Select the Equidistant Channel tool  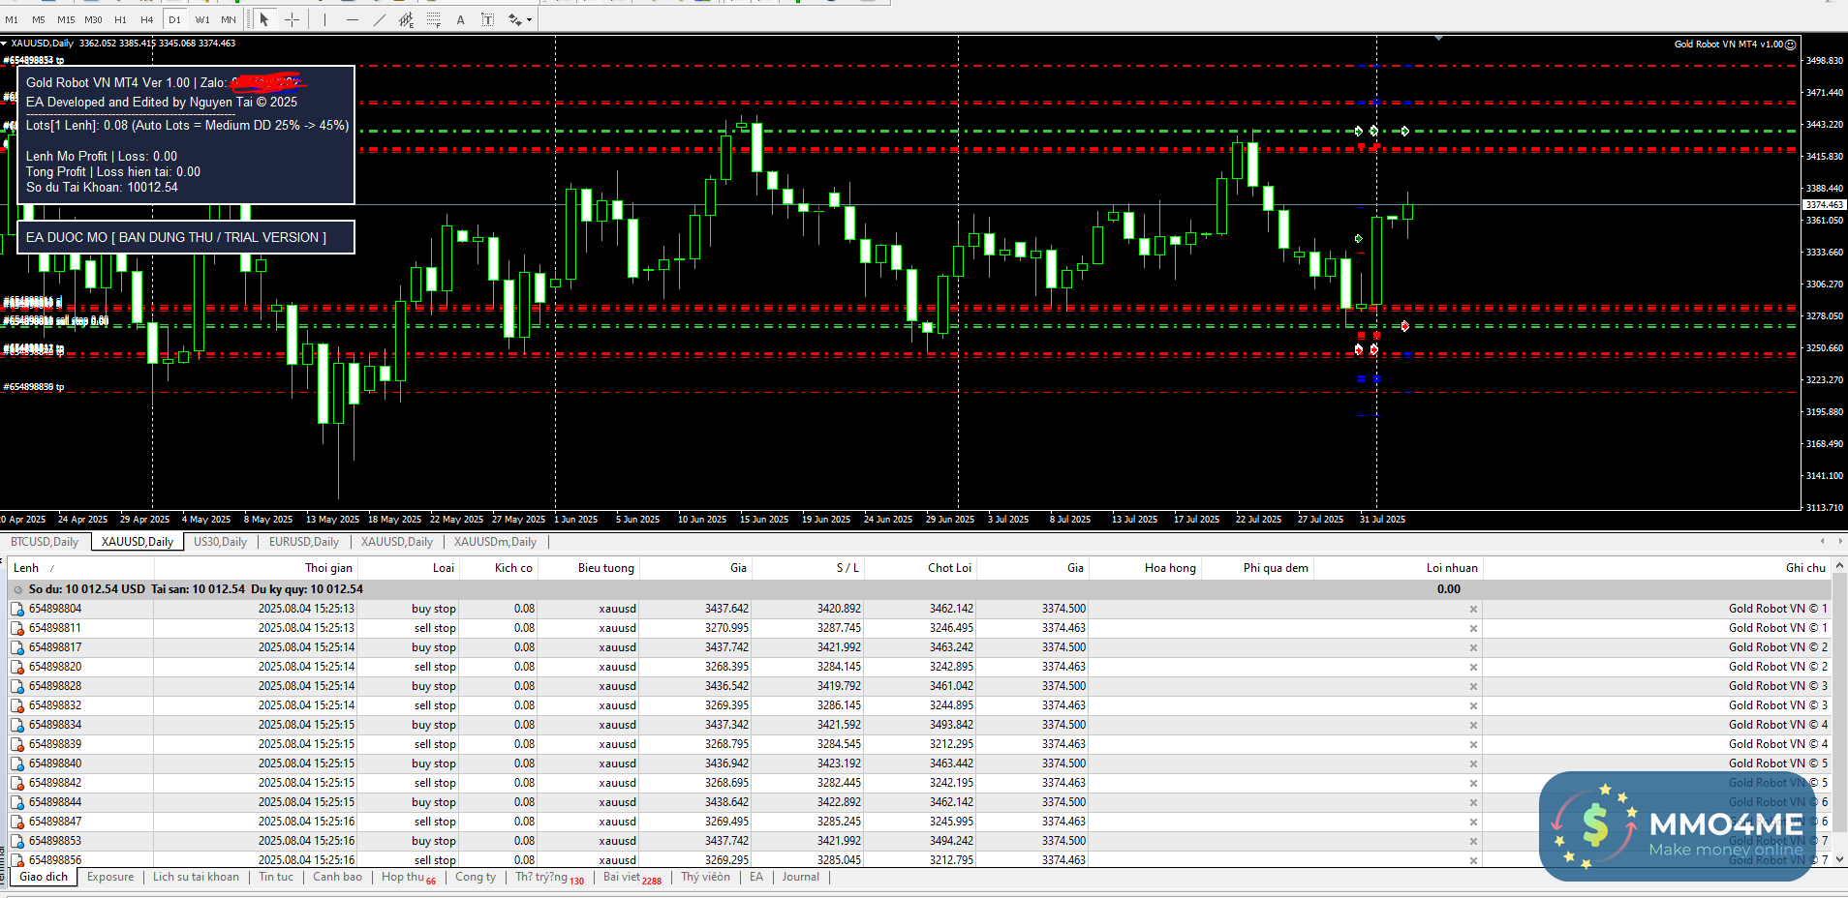click(406, 19)
